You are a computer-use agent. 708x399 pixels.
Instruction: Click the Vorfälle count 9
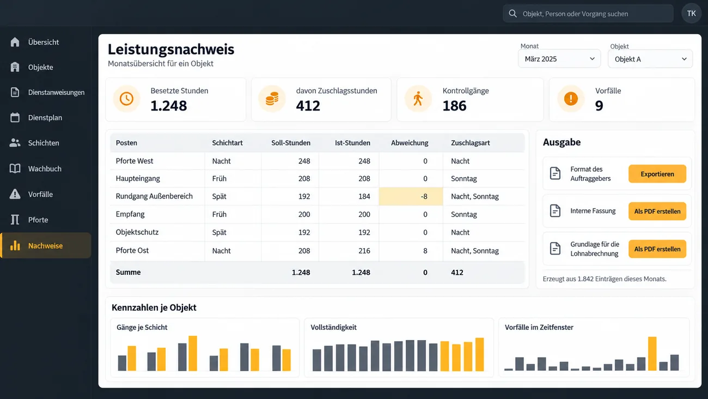599,106
